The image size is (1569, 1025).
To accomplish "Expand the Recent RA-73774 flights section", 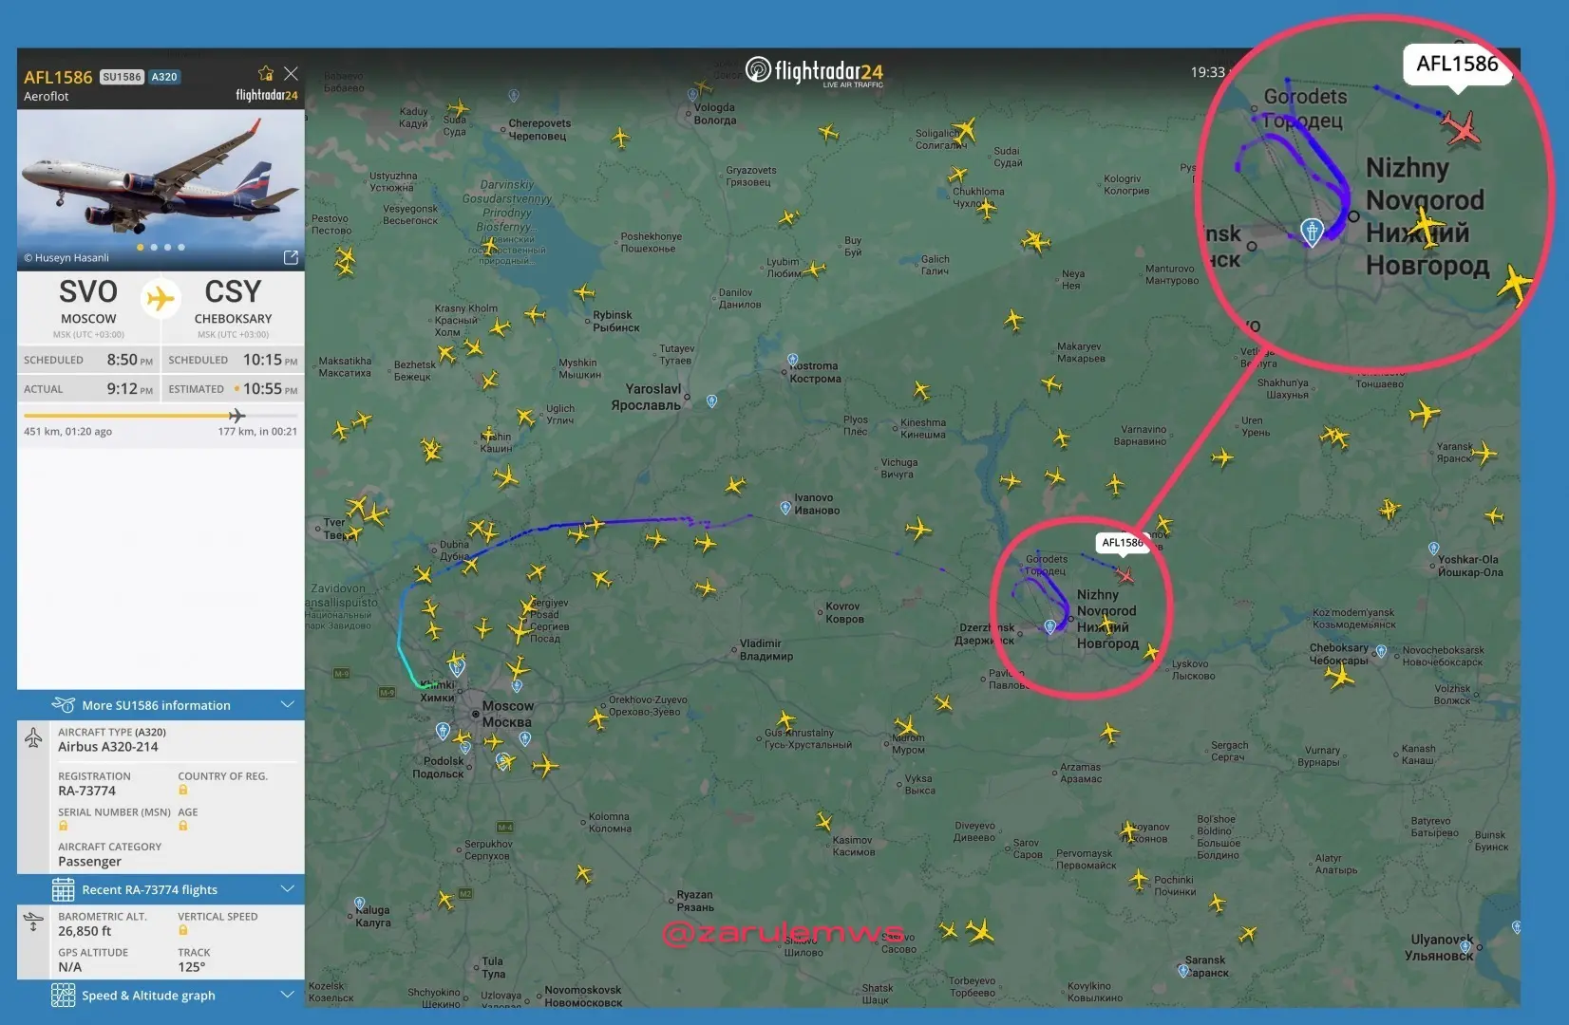I will click(x=161, y=889).
